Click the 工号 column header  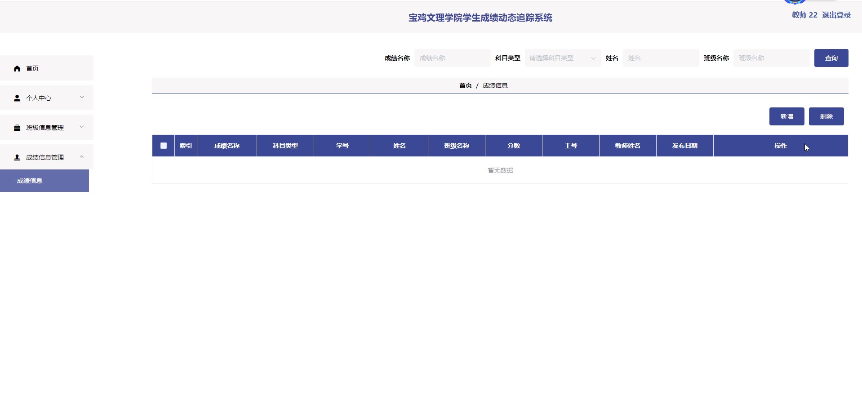coord(571,146)
